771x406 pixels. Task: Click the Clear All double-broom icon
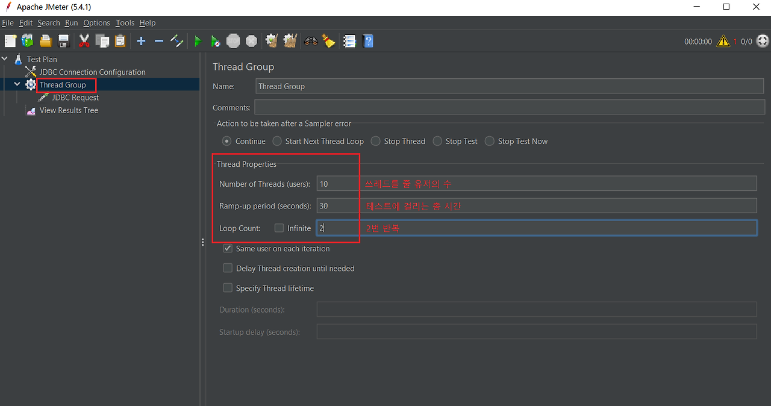coord(290,41)
